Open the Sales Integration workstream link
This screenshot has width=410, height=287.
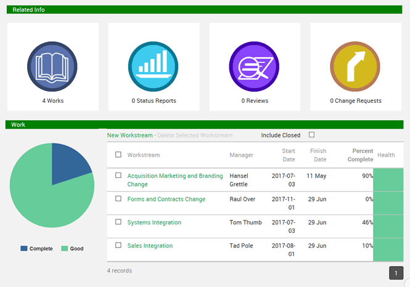pyautogui.click(x=150, y=246)
